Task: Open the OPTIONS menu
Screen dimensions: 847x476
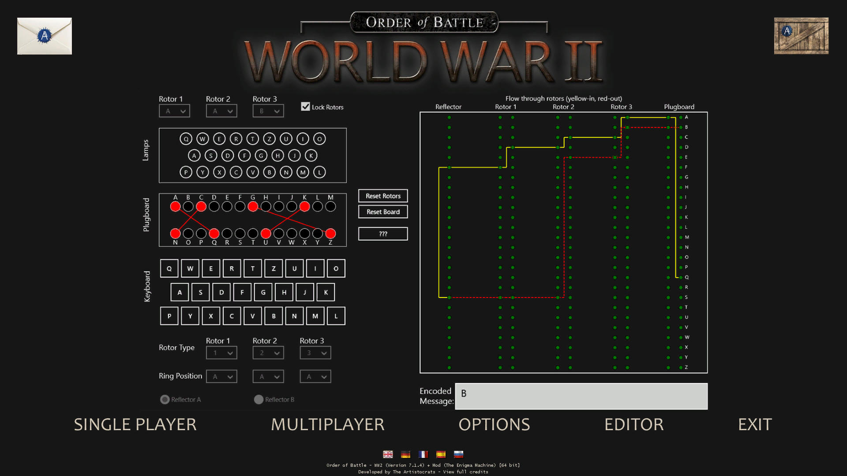Action: click(x=494, y=424)
